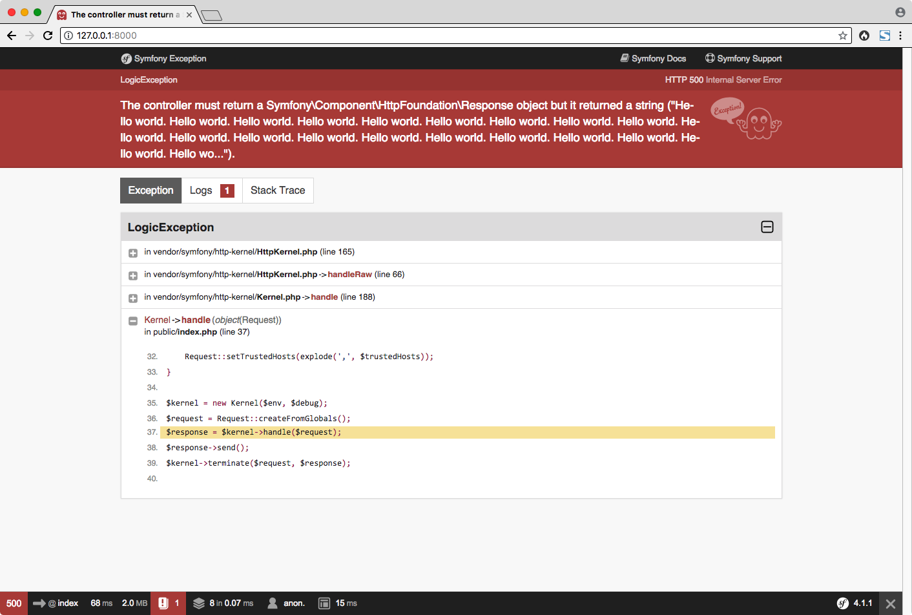
Task: Click the route arrow icon in debug toolbar
Action: (x=39, y=603)
